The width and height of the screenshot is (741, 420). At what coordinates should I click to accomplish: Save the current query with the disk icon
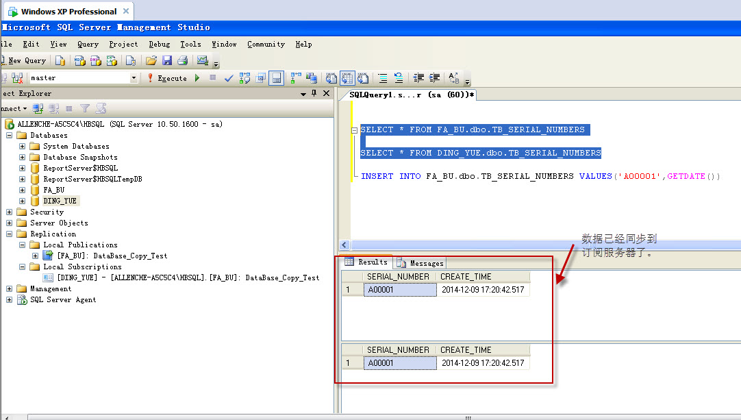(167, 60)
